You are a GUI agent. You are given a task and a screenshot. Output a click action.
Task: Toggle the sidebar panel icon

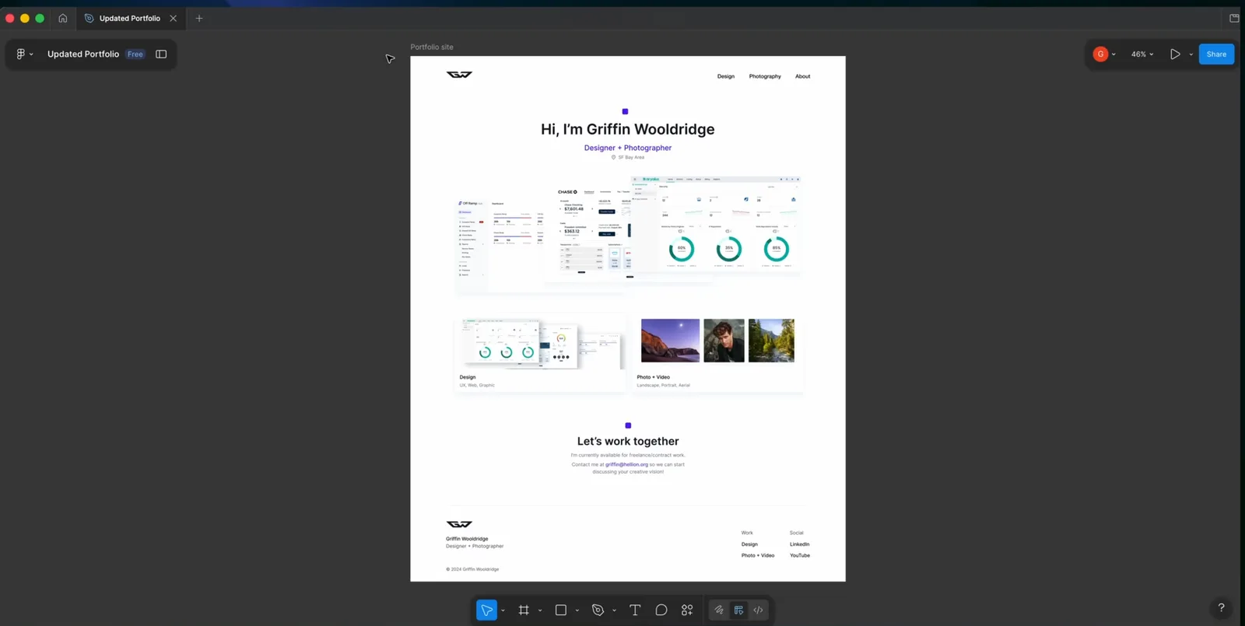[x=161, y=54]
